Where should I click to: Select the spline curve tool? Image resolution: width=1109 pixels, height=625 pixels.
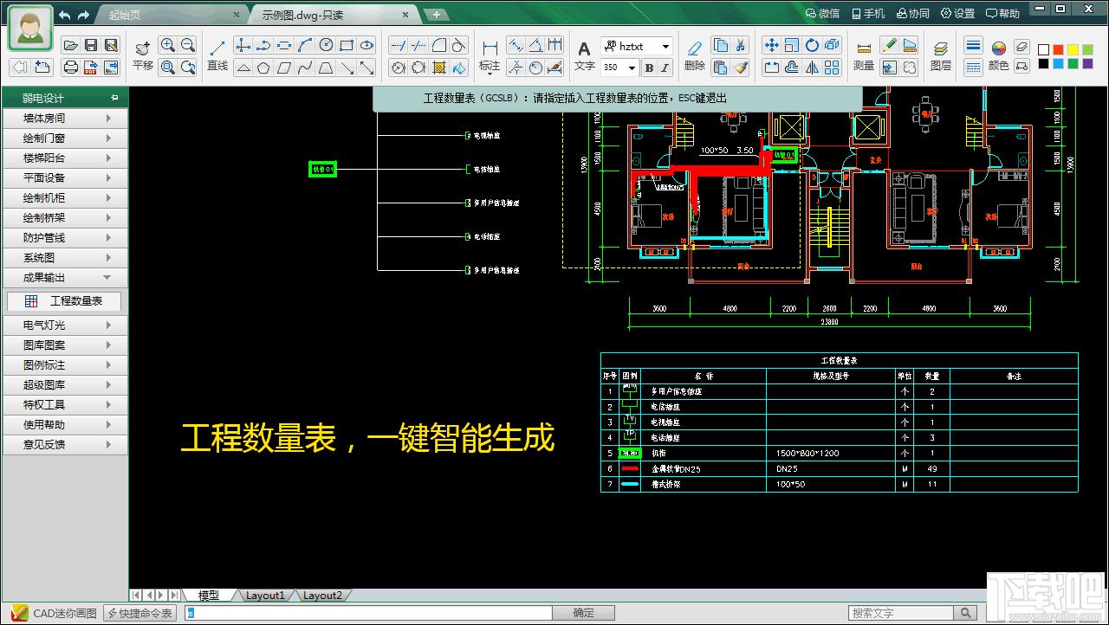(305, 67)
